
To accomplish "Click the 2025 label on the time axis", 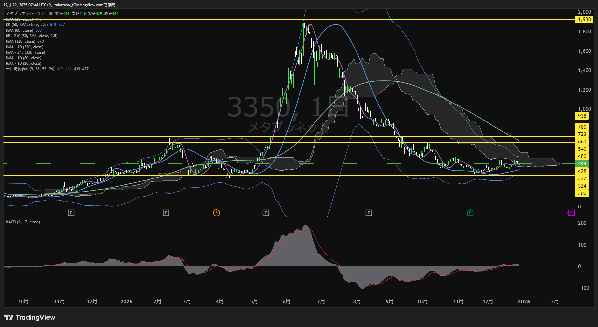I will click(126, 302).
